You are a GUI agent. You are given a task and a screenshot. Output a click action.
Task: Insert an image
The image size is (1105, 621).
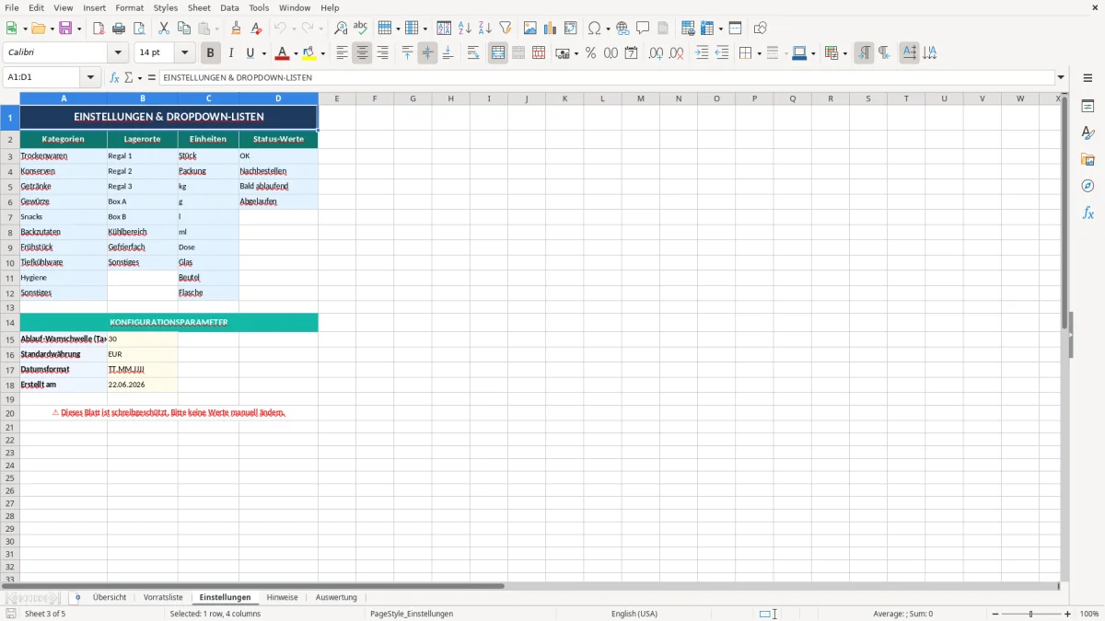[530, 29]
